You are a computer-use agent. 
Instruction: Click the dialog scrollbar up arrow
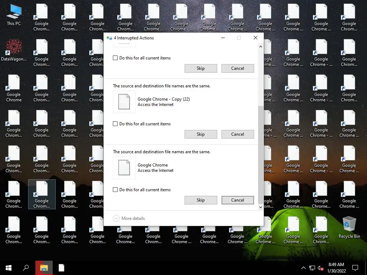click(x=261, y=47)
